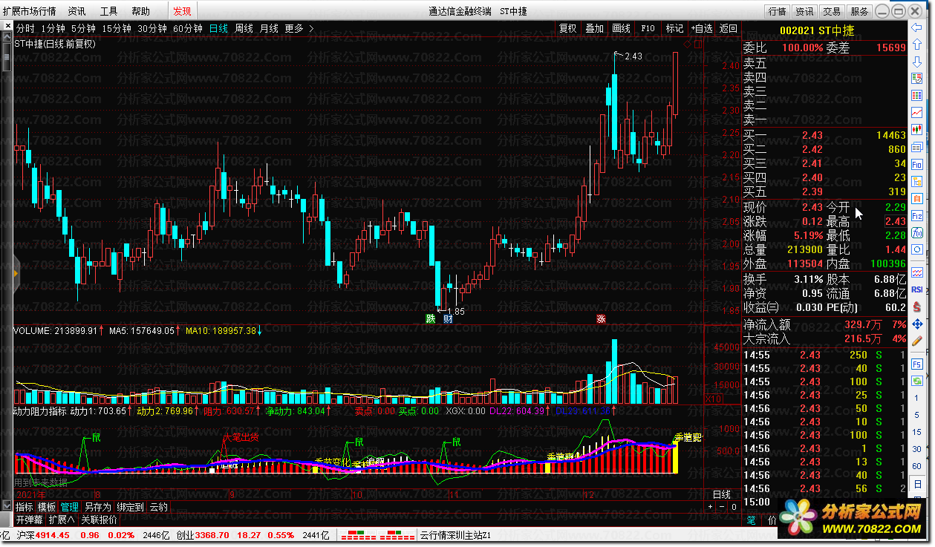Click the up arrow icon in right sidebar

coord(916,44)
